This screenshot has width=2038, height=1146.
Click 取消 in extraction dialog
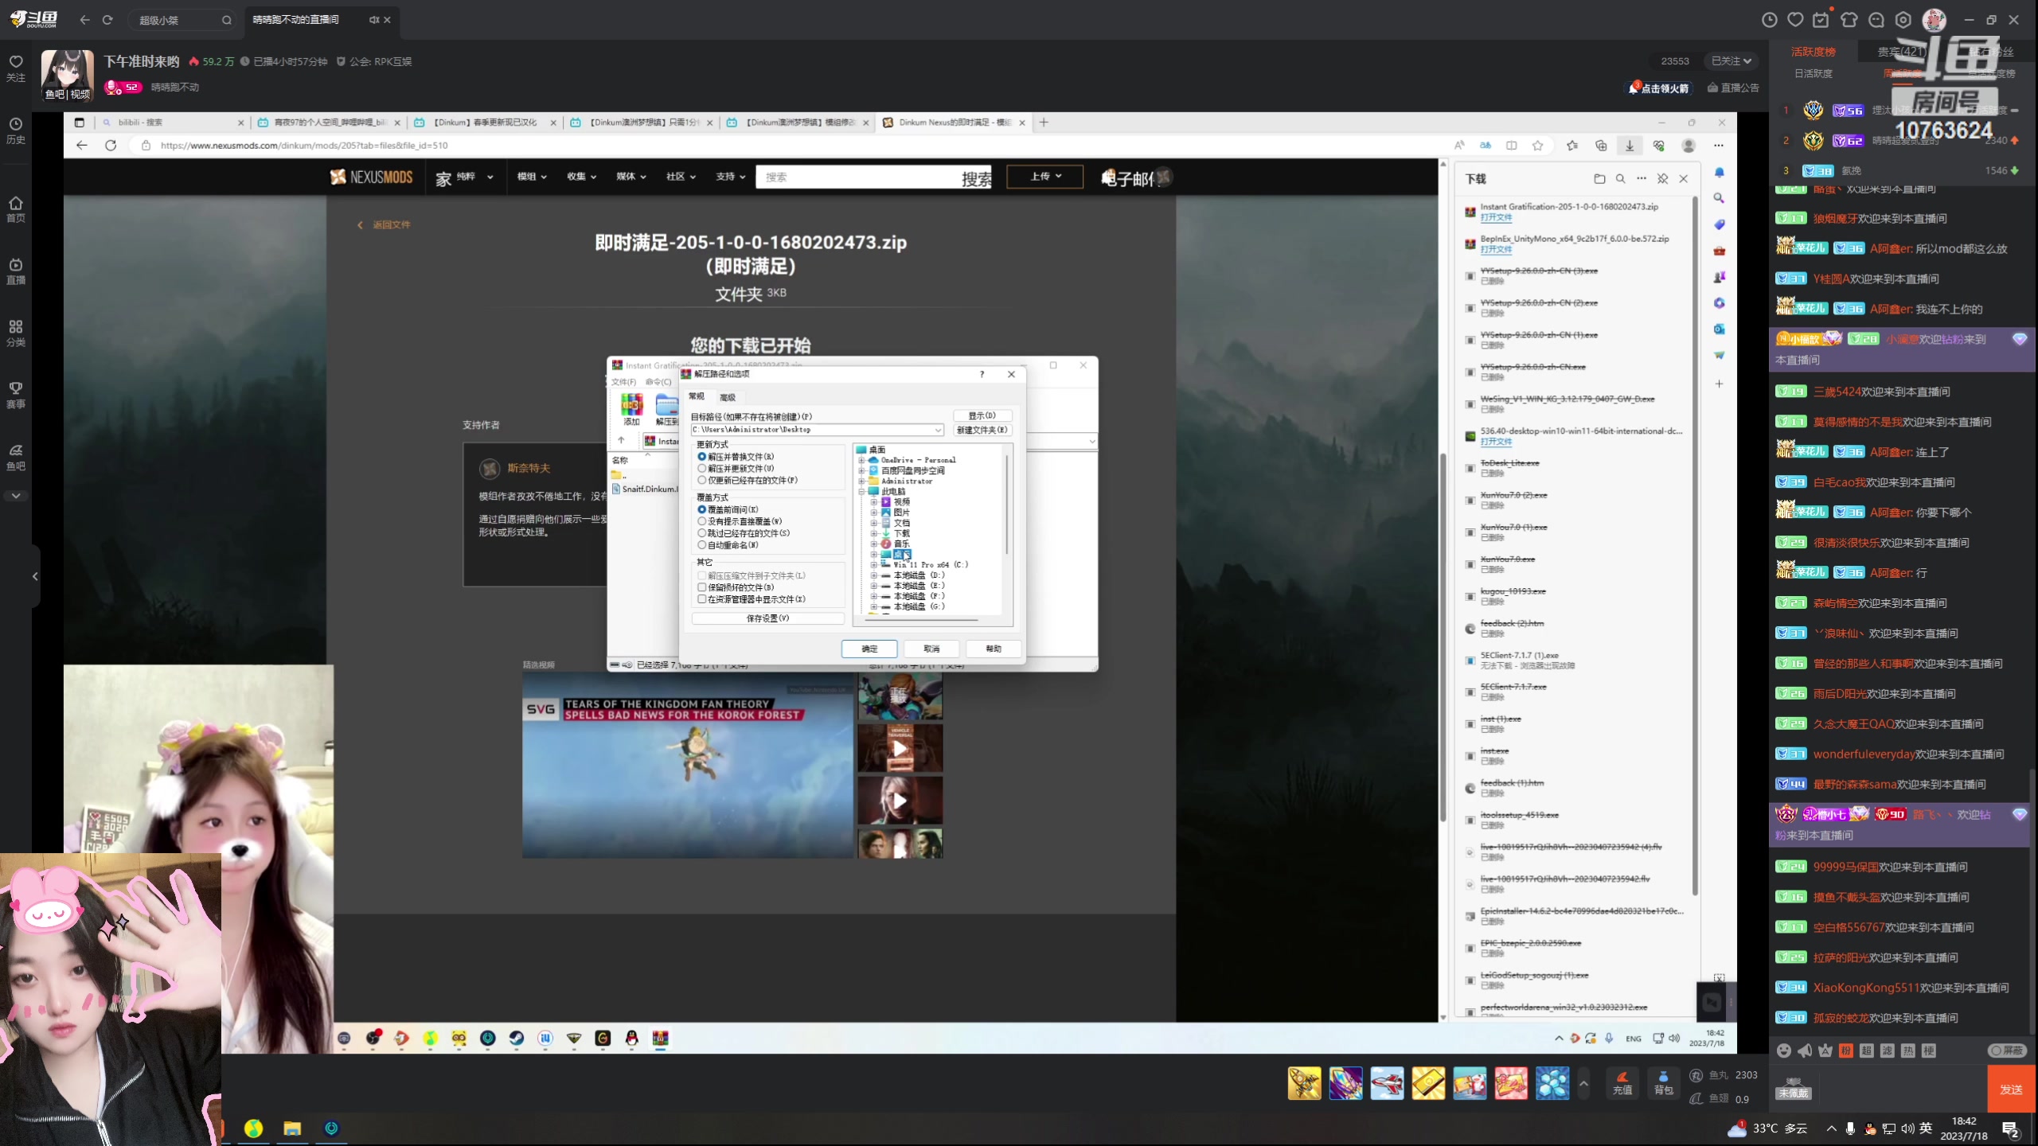[x=931, y=649]
